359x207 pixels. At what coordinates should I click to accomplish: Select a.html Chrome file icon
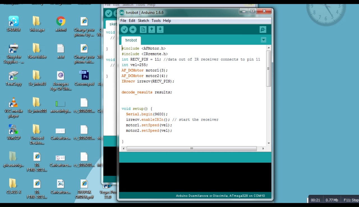[x=61, y=24]
